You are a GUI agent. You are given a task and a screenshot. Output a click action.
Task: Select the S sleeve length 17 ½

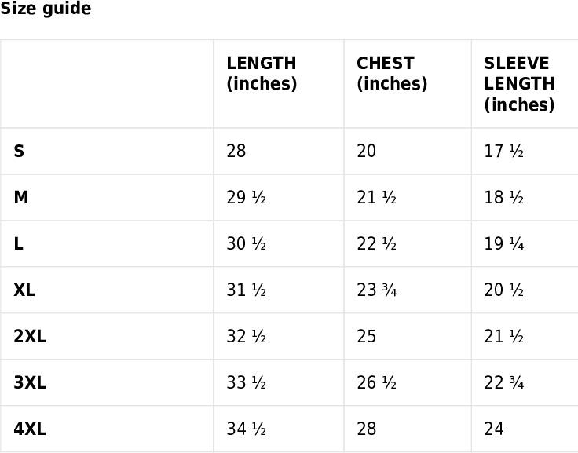[x=504, y=151]
